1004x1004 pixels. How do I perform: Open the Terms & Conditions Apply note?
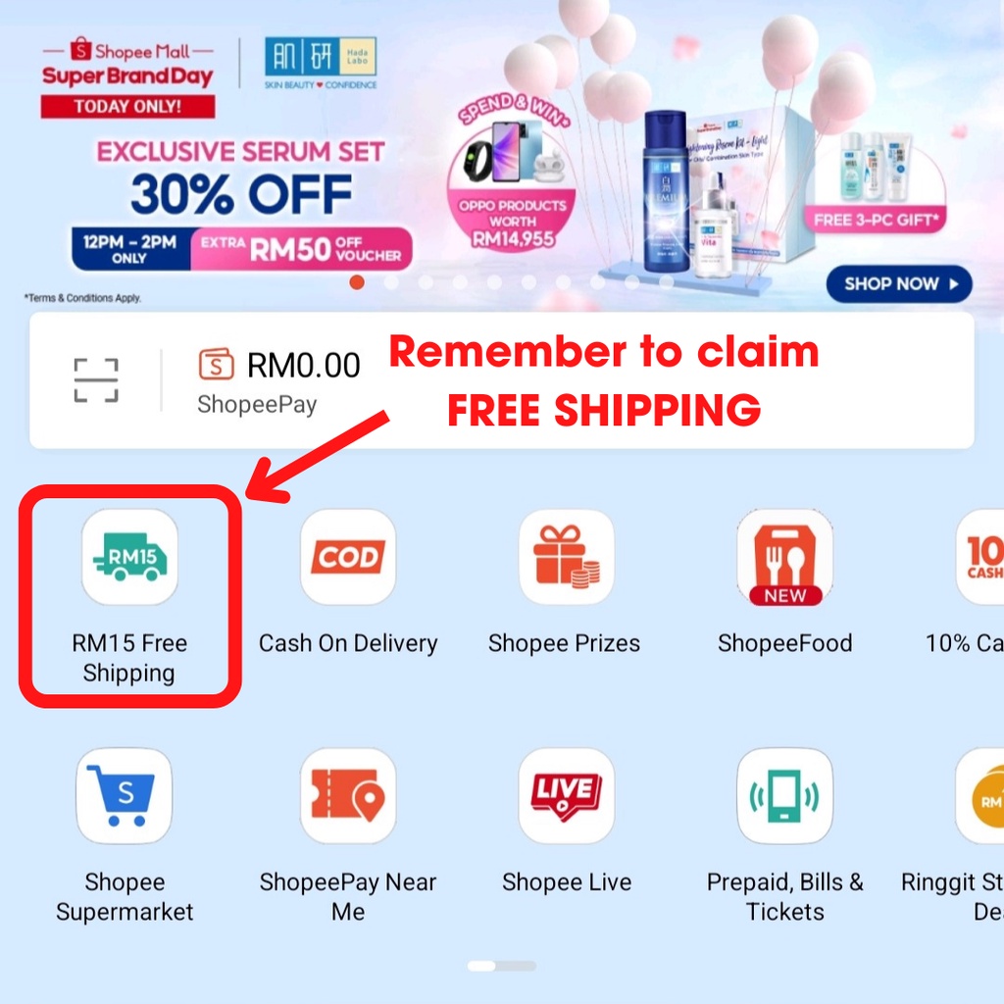coord(82,298)
